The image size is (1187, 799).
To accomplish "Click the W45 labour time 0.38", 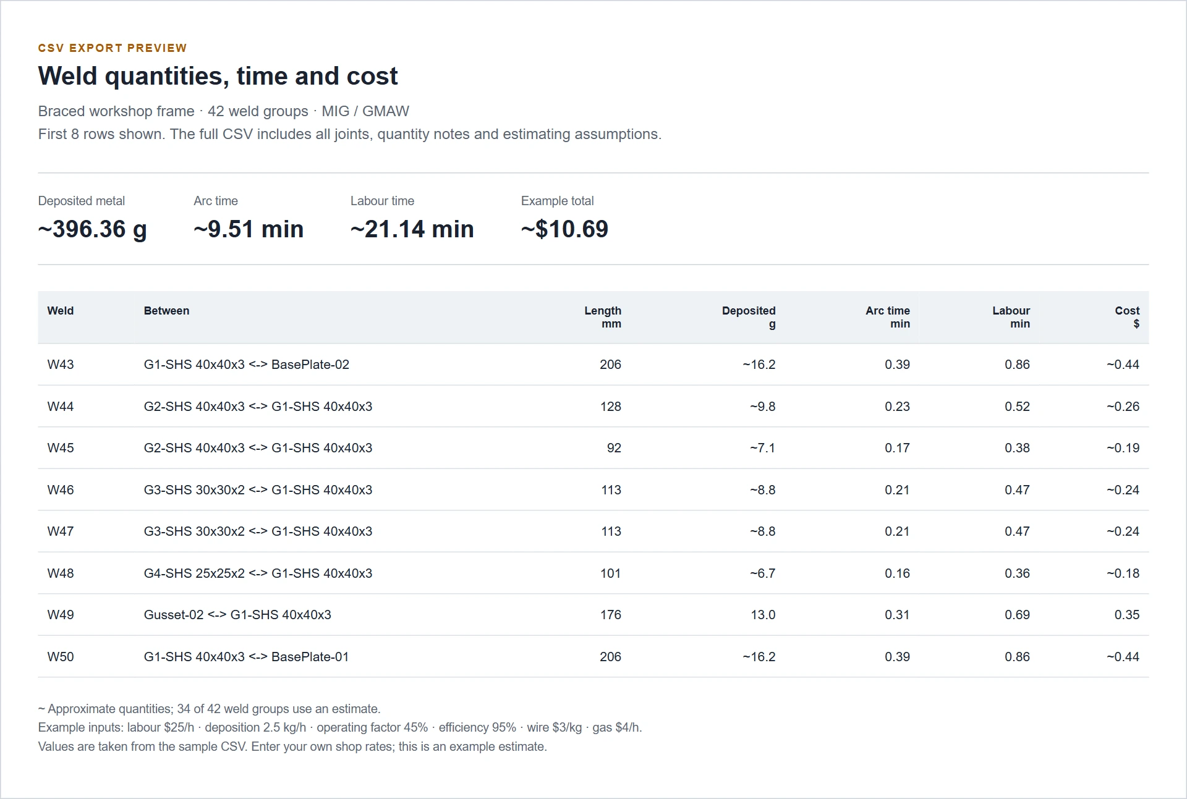I will coord(1017,448).
